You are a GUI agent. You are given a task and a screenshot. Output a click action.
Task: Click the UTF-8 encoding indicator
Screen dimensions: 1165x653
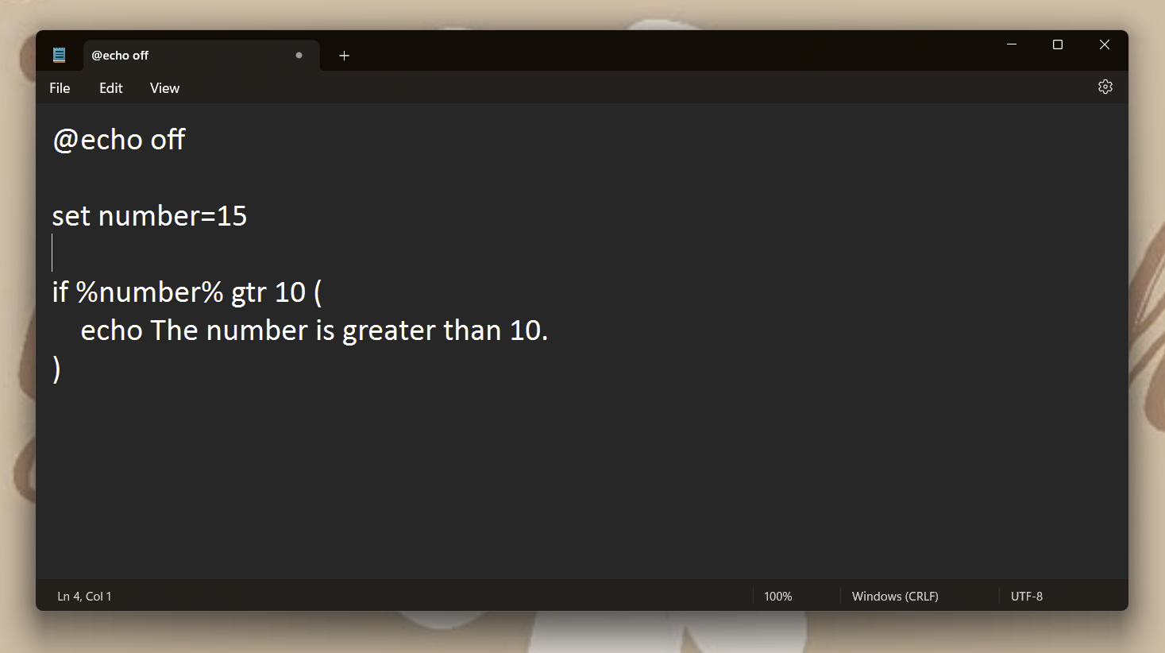point(1026,596)
